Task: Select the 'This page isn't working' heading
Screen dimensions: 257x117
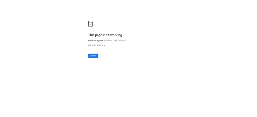Action: click(x=105, y=35)
